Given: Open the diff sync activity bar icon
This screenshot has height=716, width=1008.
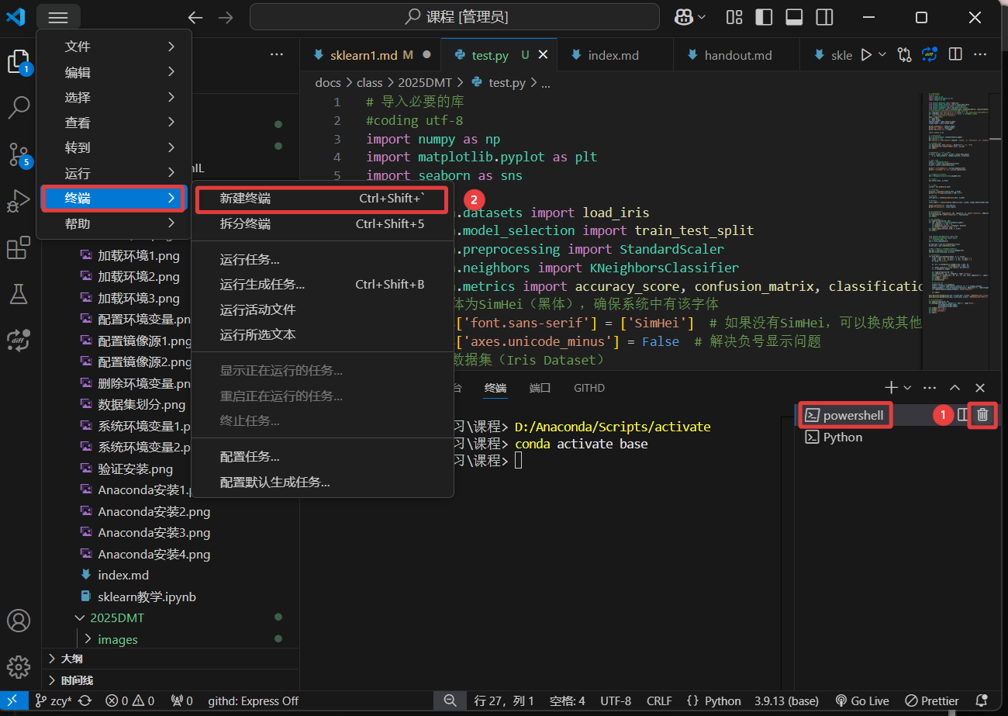Looking at the screenshot, I should (x=18, y=339).
